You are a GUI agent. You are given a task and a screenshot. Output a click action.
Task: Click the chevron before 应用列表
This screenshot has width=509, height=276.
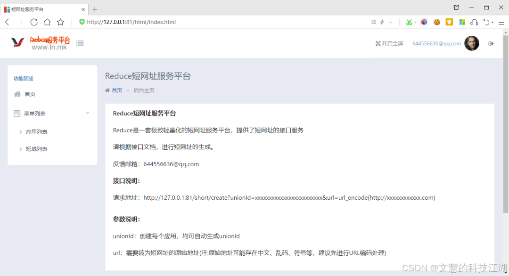pyautogui.click(x=20, y=132)
